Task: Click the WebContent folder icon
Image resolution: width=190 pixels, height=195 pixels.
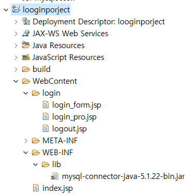Action: click(x=26, y=81)
